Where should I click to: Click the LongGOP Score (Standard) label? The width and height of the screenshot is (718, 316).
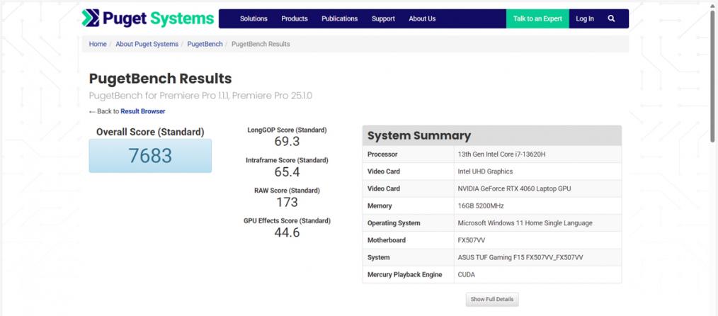287,130
